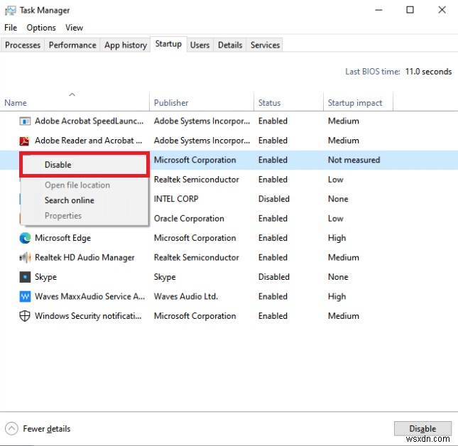Open the File menu

(x=11, y=28)
